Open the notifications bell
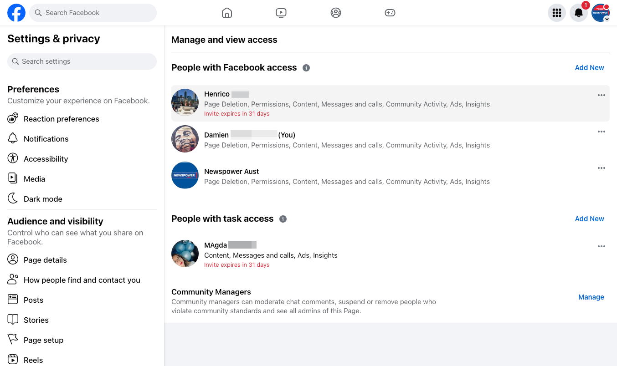 click(579, 13)
